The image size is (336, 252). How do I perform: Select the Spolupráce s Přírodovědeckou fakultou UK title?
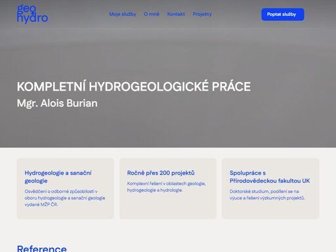tap(270, 177)
